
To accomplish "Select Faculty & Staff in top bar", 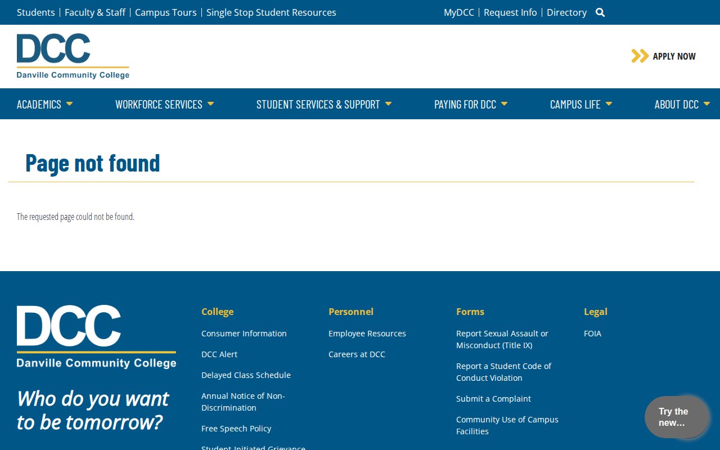I will 95,12.
